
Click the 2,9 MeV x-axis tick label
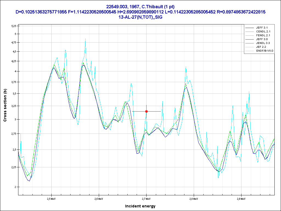pos(241,198)
